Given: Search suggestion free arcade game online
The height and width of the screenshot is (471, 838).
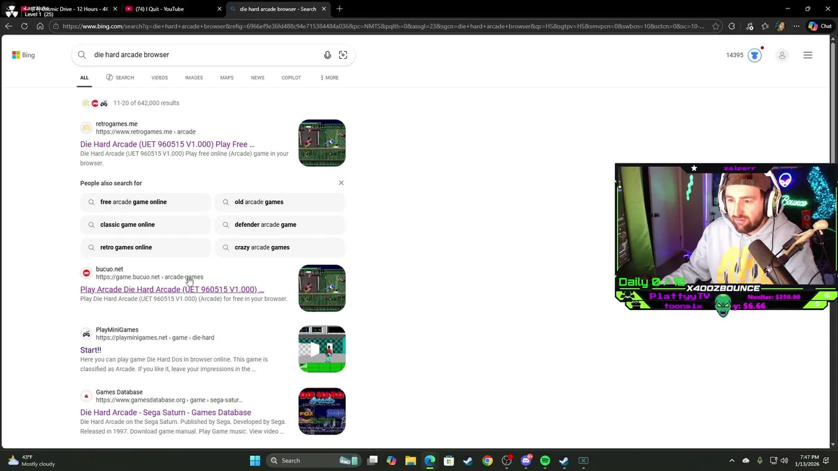Looking at the screenshot, I should pyautogui.click(x=146, y=202).
